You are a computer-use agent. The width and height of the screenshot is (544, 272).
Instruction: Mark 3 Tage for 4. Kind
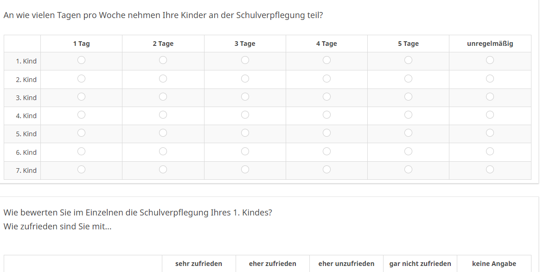[245, 115]
